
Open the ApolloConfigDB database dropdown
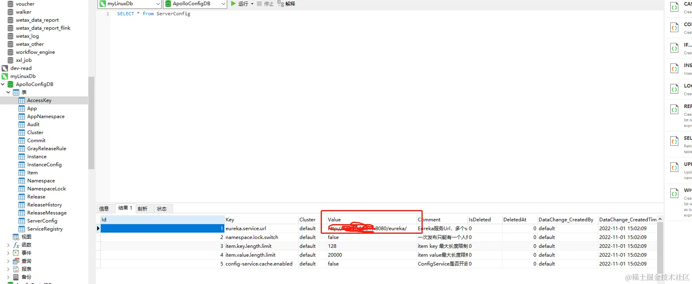(224, 4)
